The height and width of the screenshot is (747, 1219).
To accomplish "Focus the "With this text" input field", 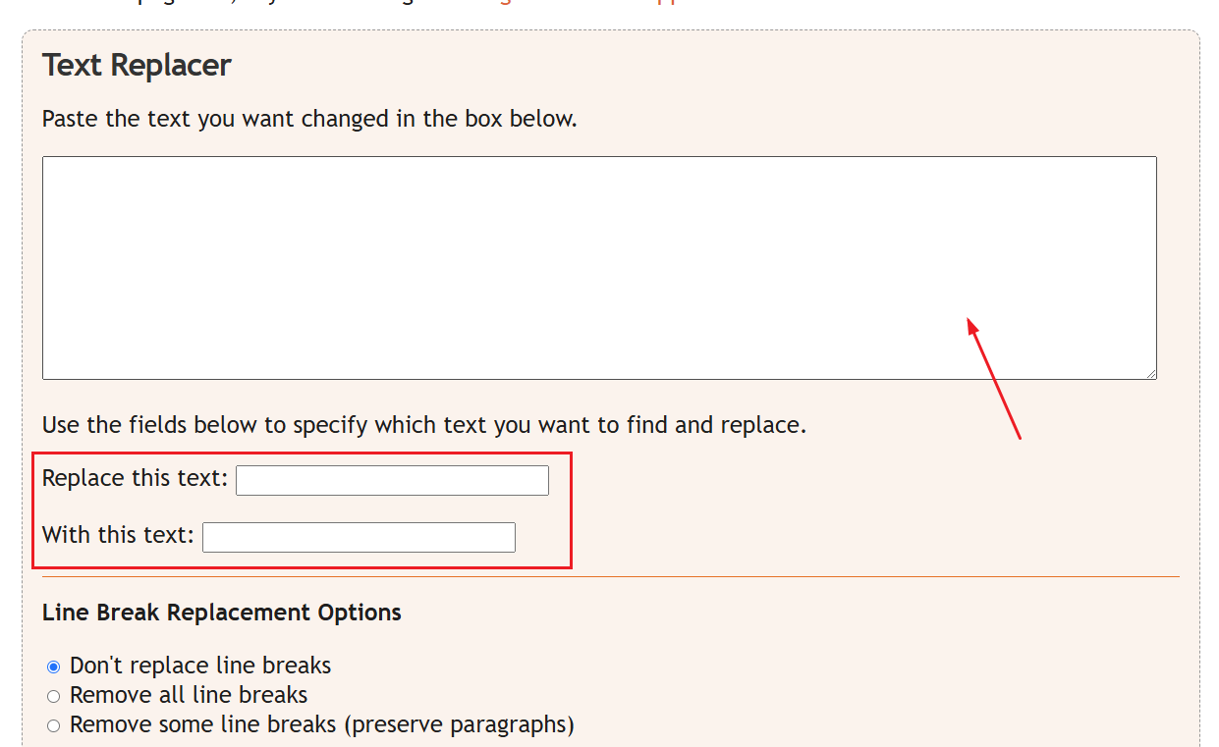I will pos(359,537).
